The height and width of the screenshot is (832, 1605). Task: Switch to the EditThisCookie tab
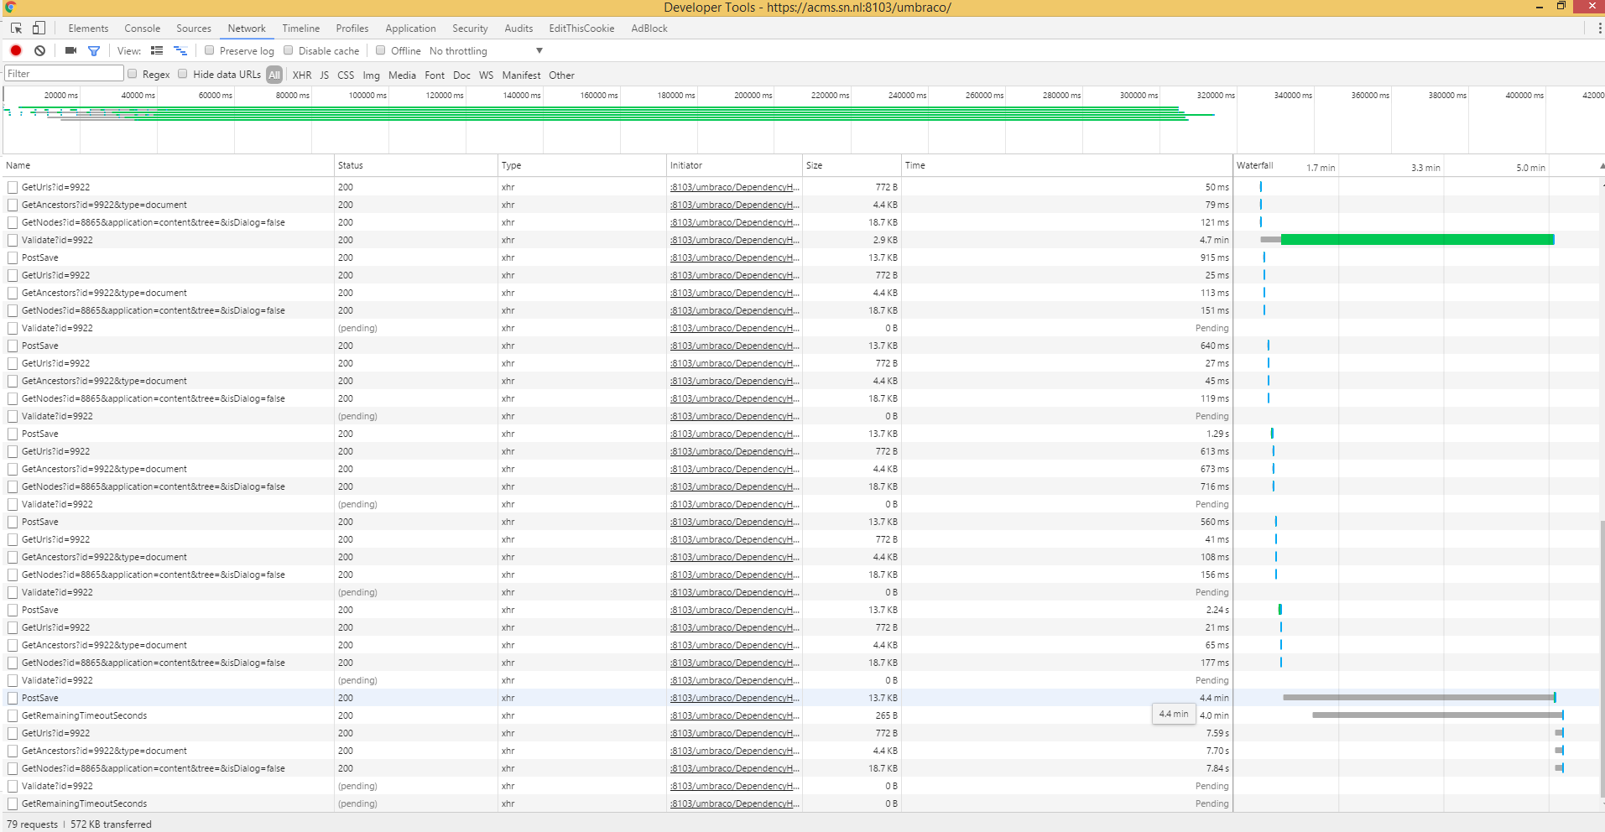(x=581, y=29)
